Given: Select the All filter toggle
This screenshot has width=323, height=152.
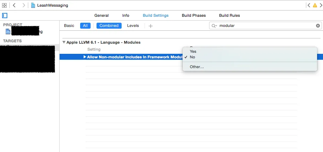Looking at the screenshot, I should click(85, 26).
